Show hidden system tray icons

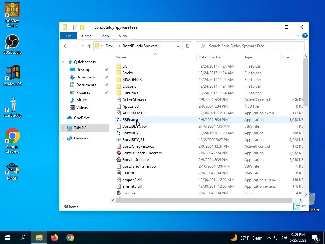coord(269,238)
